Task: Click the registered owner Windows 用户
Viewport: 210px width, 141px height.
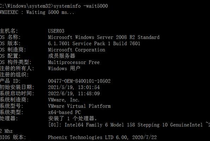Action: click(64, 68)
